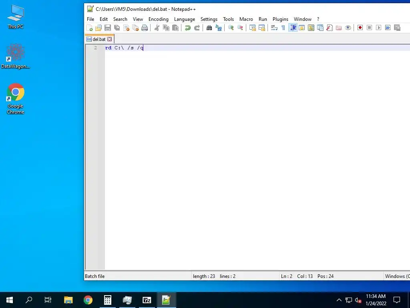Viewport: 410px width, 308px height.
Task: Click the Windows EOL format in status bar
Action: point(397,276)
